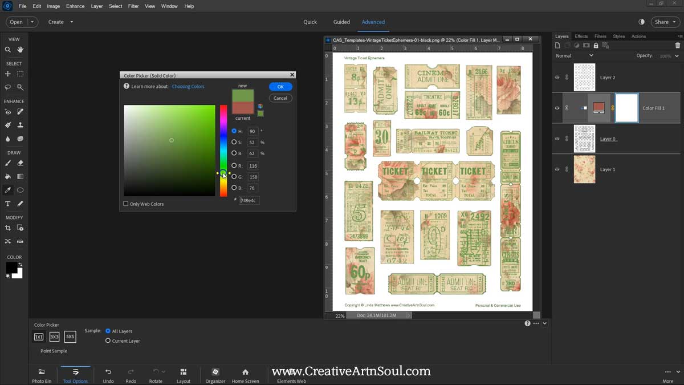Confirm color with OK button
The height and width of the screenshot is (385, 684).
pyautogui.click(x=280, y=87)
